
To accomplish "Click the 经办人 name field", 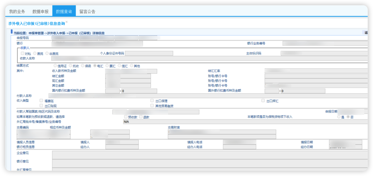I will (122, 147).
